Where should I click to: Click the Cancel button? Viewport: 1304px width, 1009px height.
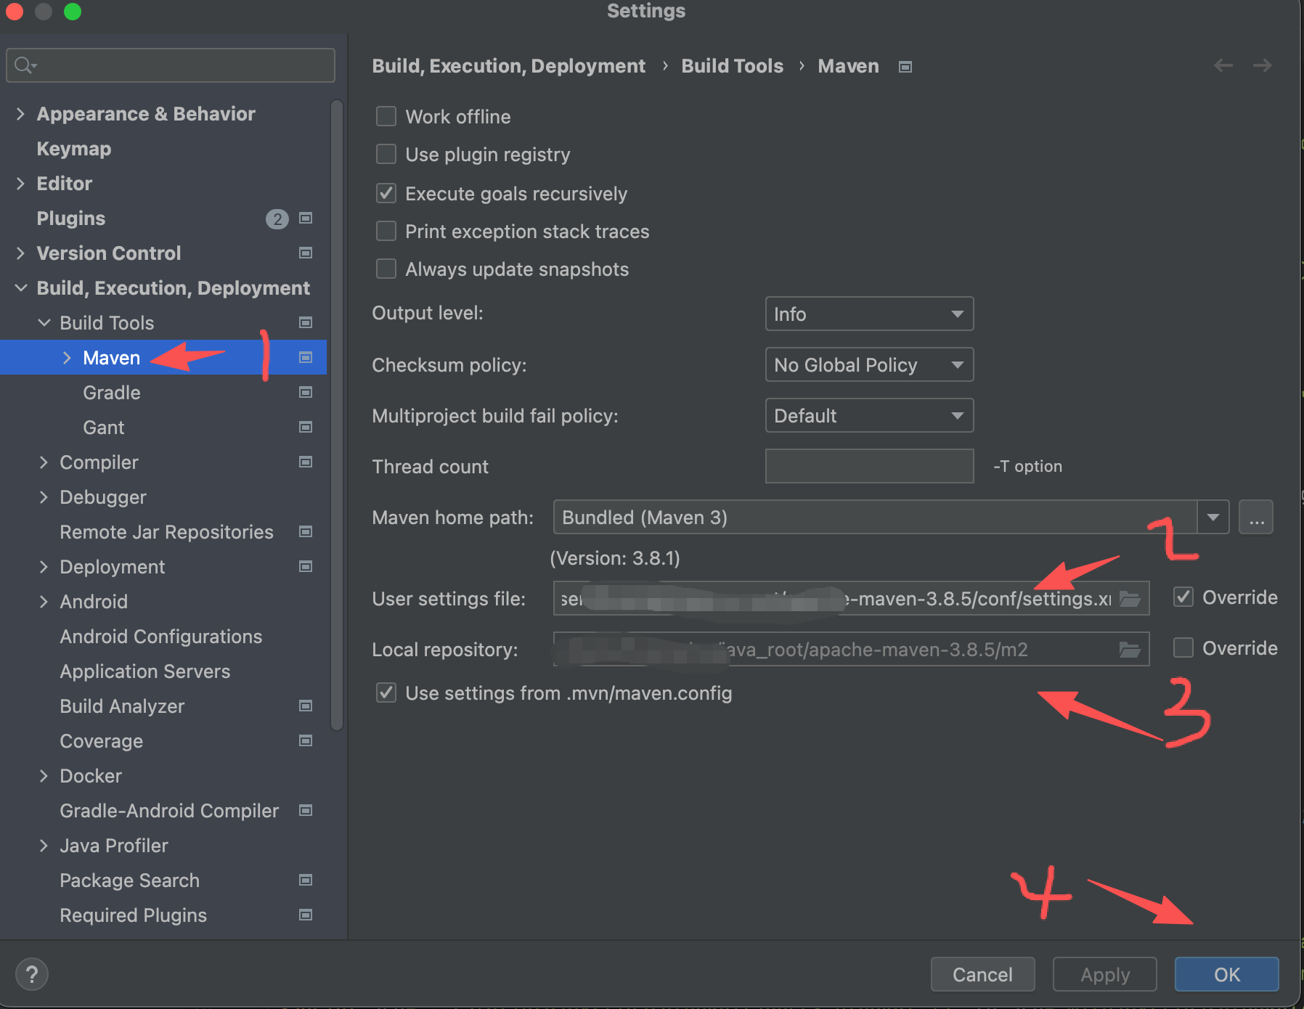coord(982,974)
